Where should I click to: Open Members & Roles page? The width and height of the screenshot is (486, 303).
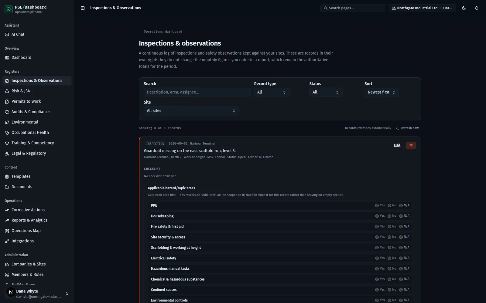tap(37, 275)
